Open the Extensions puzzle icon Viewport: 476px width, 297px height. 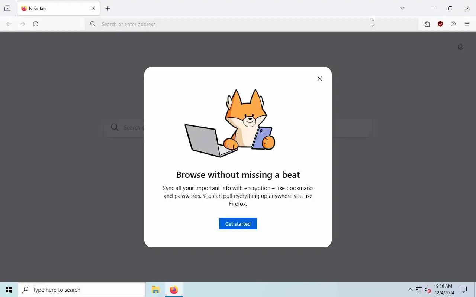click(x=427, y=24)
